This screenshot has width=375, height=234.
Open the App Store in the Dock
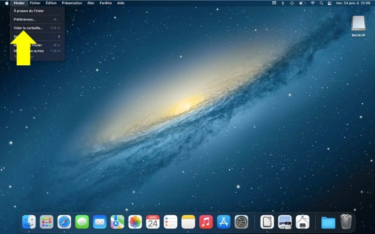pos(223,222)
